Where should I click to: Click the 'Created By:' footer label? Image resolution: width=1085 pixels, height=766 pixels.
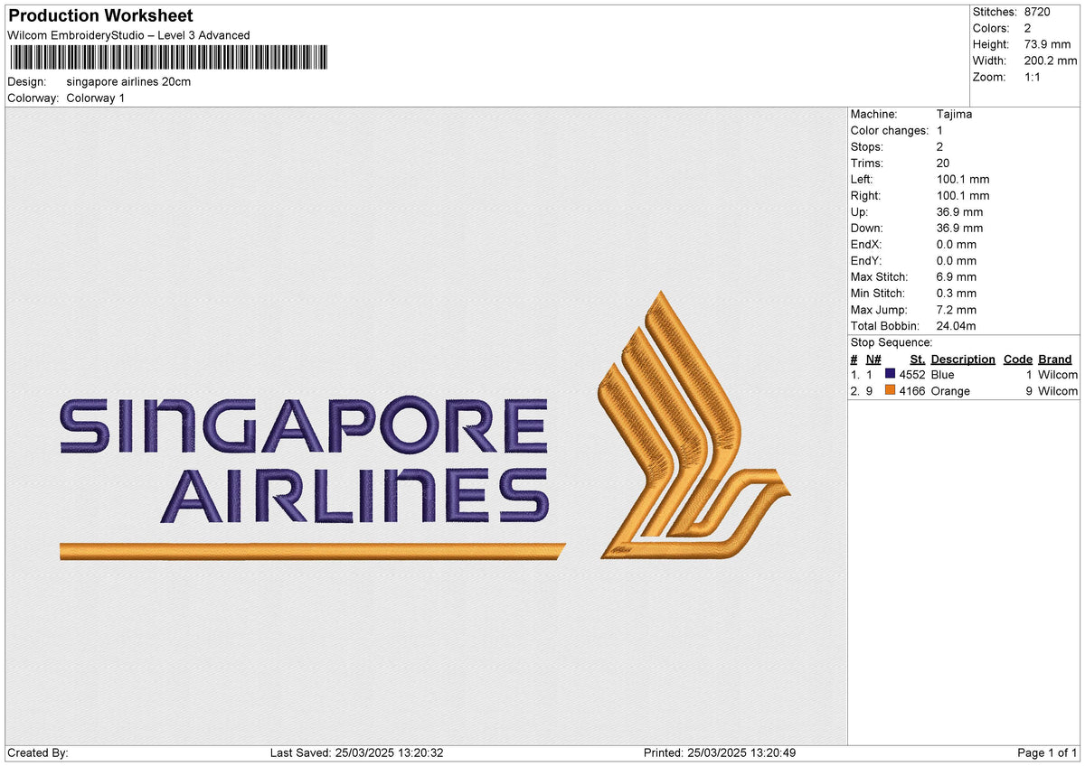click(38, 753)
